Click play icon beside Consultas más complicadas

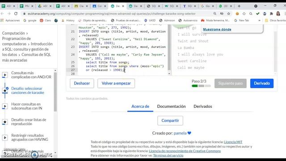click(x=5, y=75)
